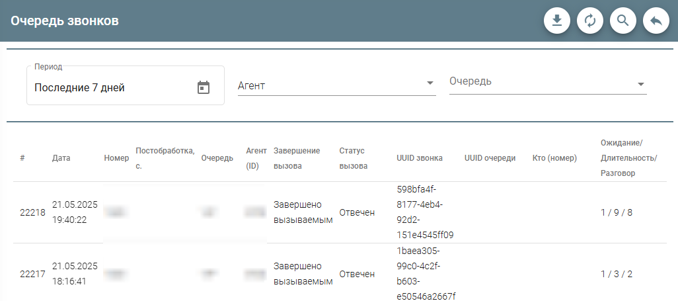This screenshot has height=301, width=678.
Task: Click the 1 / 9 / 8 duration value
Action: click(x=617, y=212)
